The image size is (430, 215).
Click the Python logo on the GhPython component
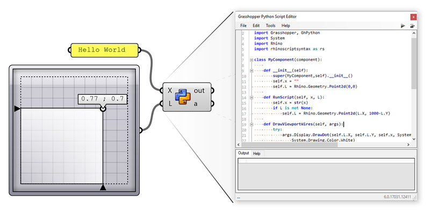[183, 97]
